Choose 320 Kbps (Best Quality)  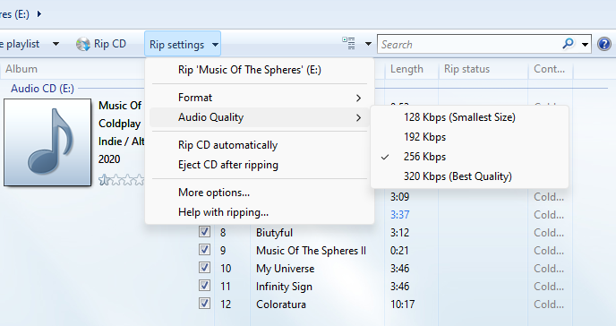point(469,176)
